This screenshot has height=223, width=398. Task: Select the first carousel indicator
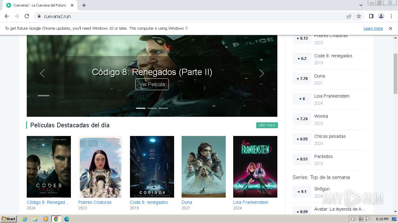pos(141,108)
